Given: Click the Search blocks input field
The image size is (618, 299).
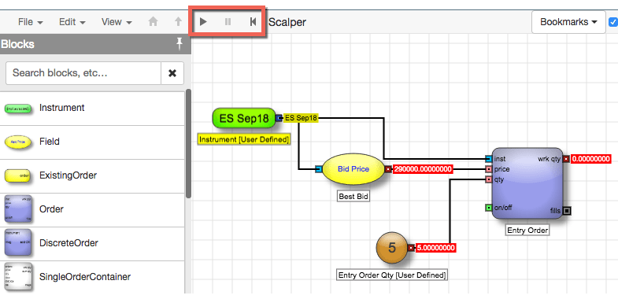Looking at the screenshot, I should pos(83,73).
